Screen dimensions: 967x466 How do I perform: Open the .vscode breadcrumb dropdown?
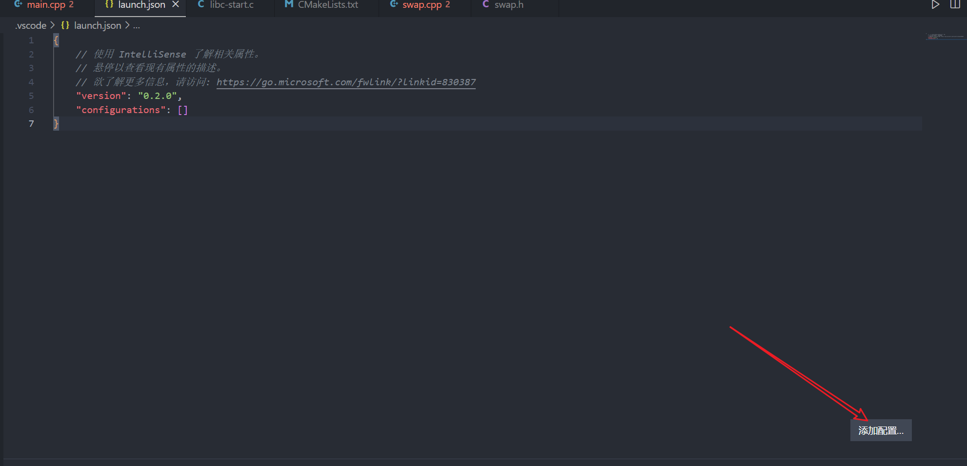[31, 25]
